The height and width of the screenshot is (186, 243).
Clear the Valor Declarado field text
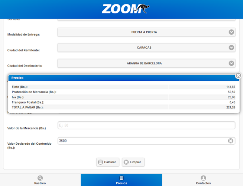(230, 141)
